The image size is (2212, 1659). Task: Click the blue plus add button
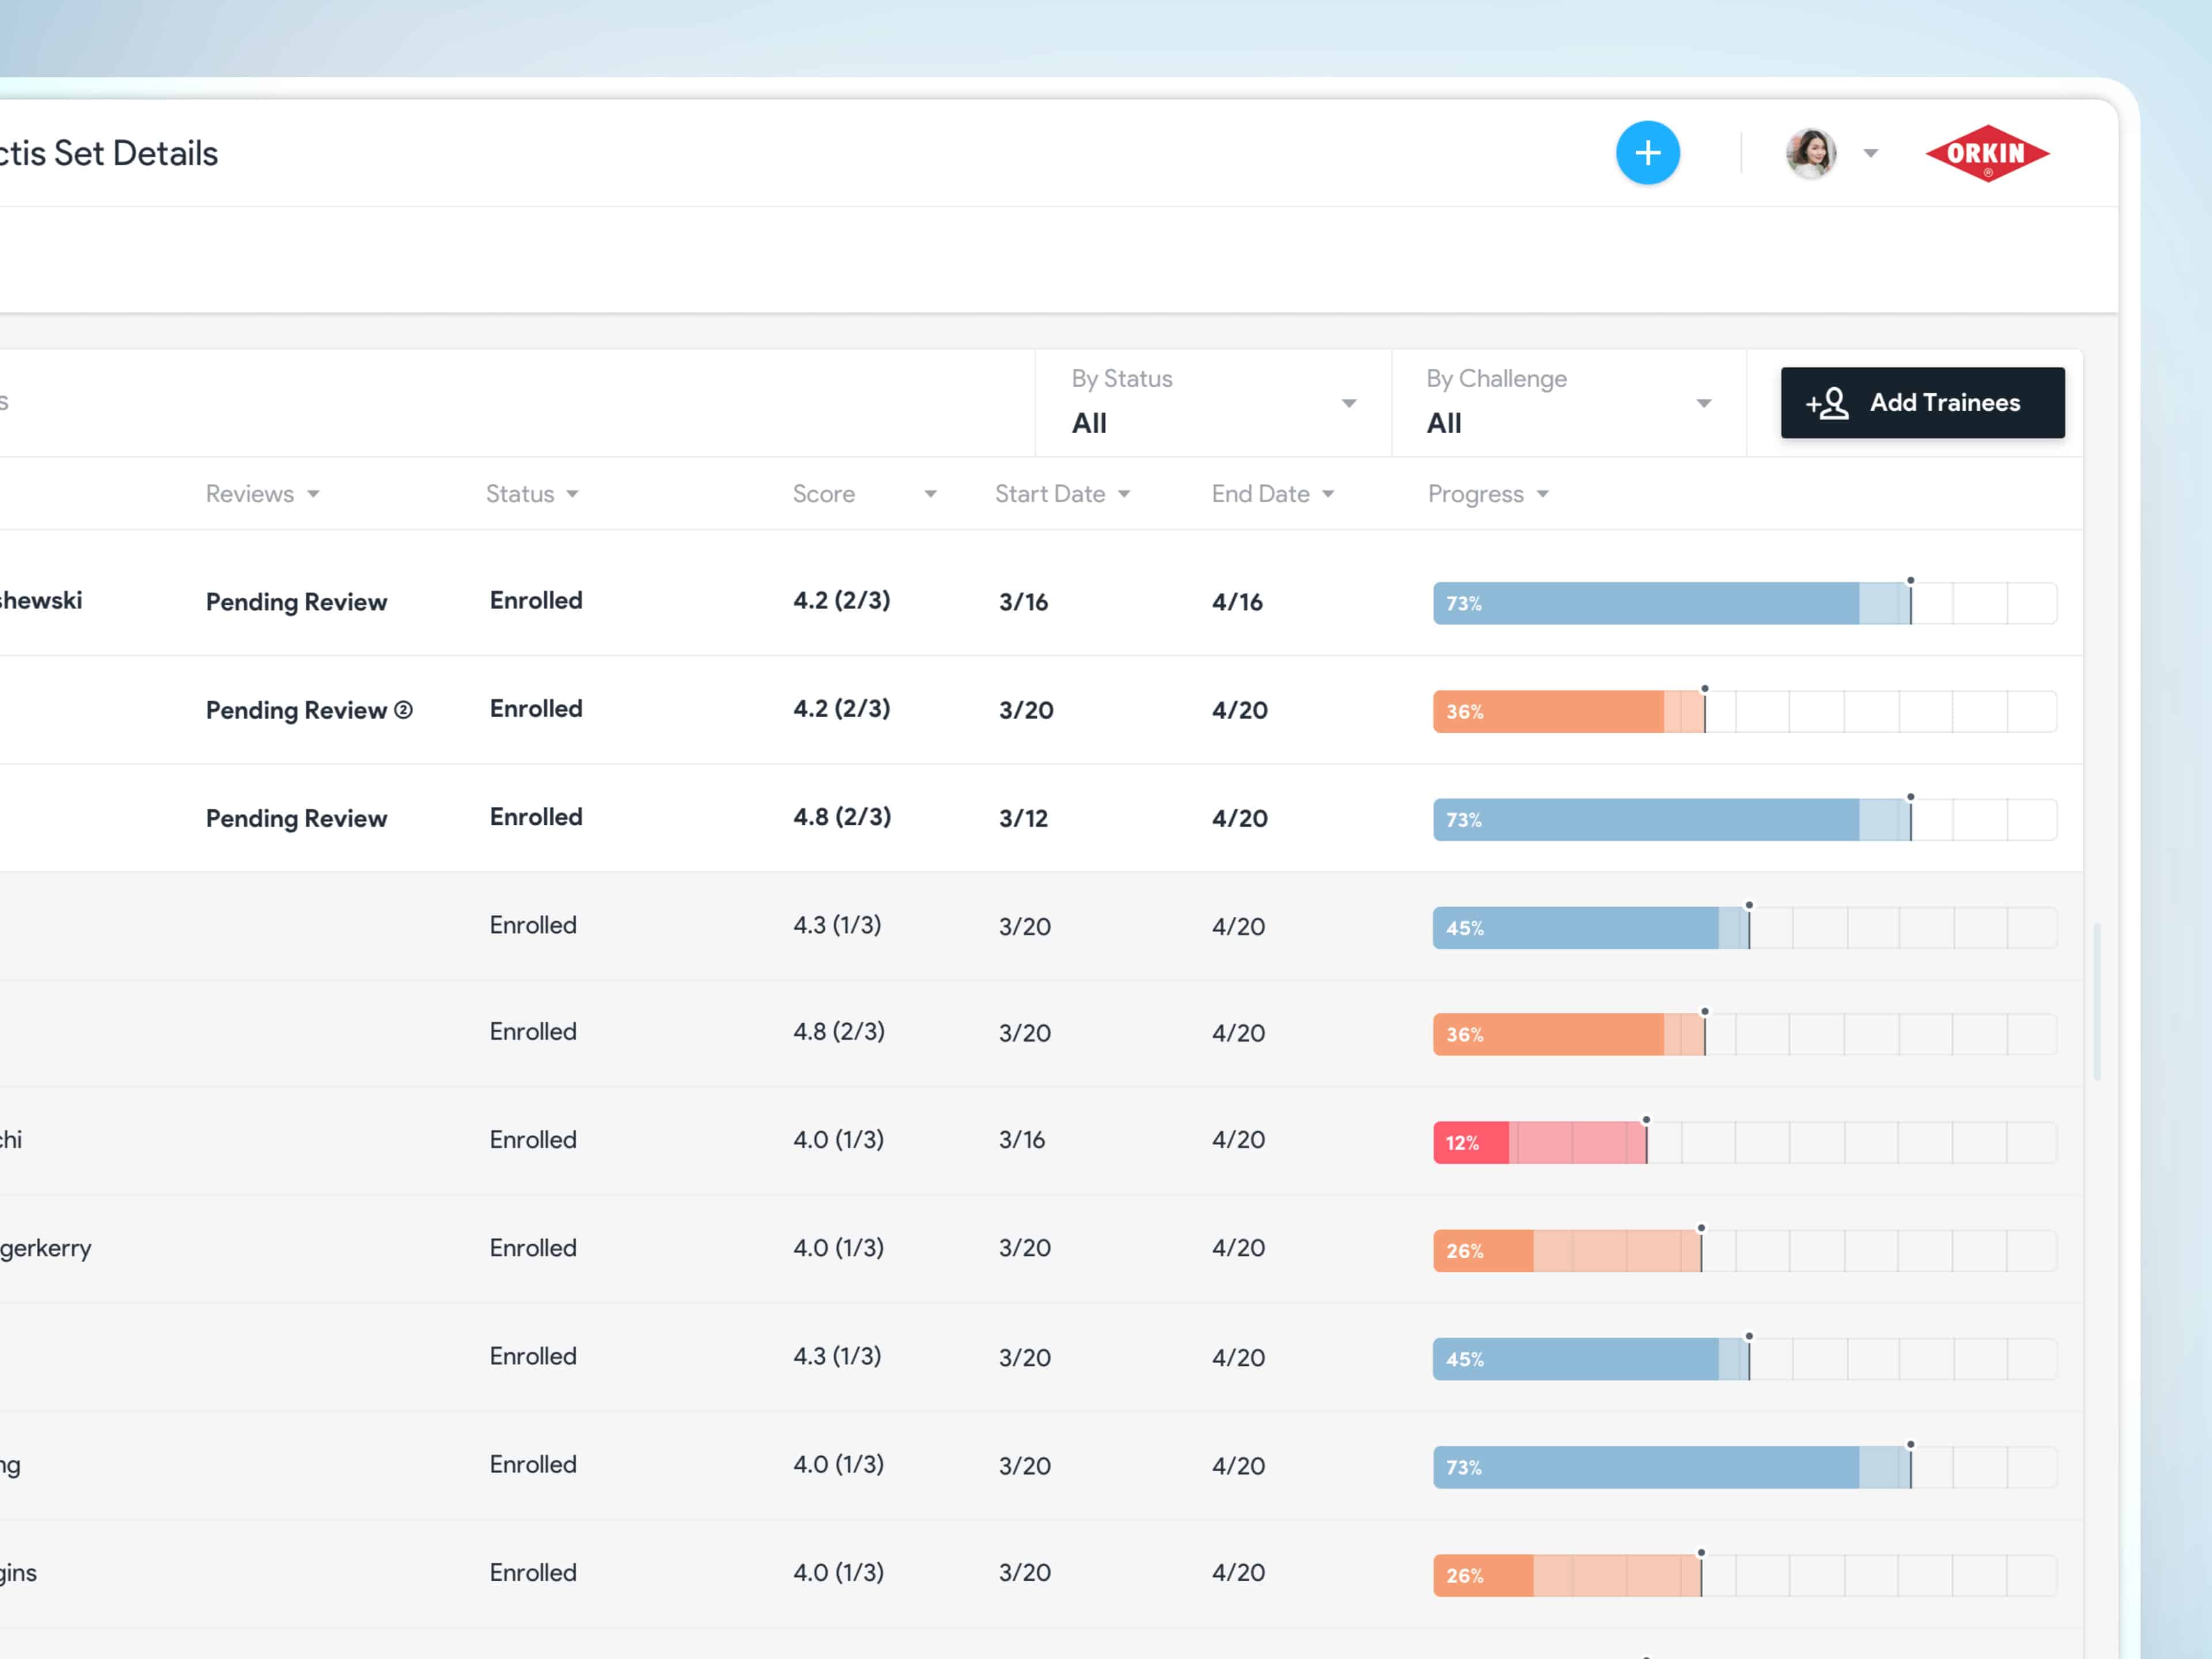(1647, 153)
